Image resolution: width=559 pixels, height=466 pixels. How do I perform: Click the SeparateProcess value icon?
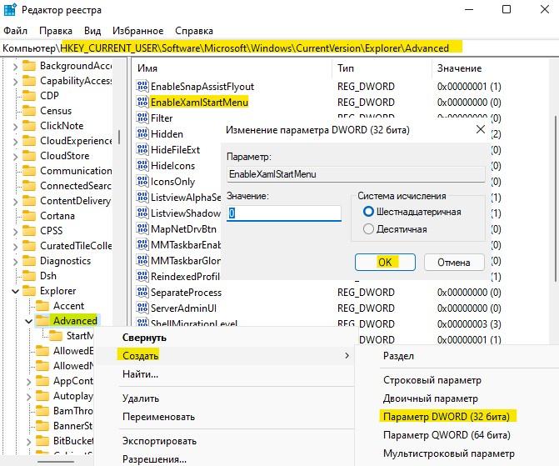coord(142,293)
